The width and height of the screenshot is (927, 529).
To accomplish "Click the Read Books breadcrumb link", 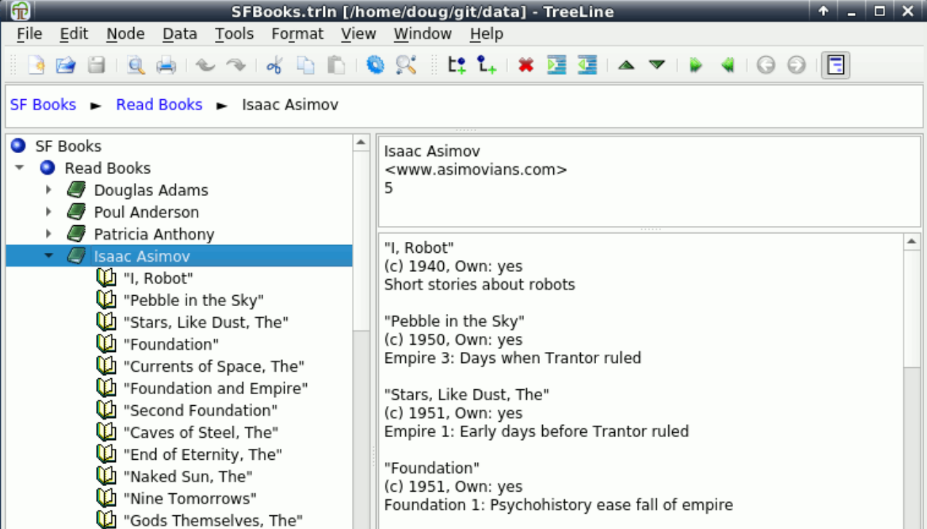I will (159, 105).
